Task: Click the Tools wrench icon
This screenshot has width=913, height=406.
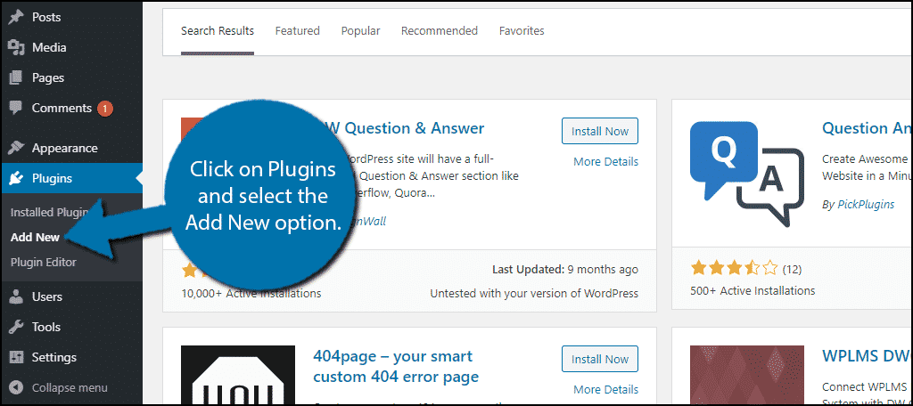Action: pos(16,327)
